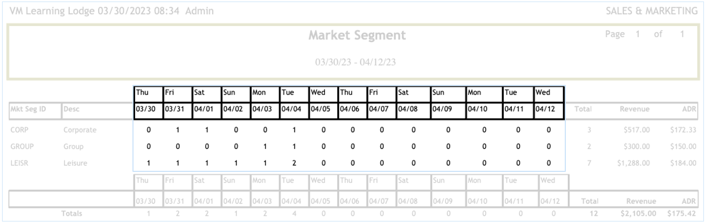This screenshot has height=223, width=706.
Task: Select the GROUP market segment ID
Action: click(x=21, y=146)
